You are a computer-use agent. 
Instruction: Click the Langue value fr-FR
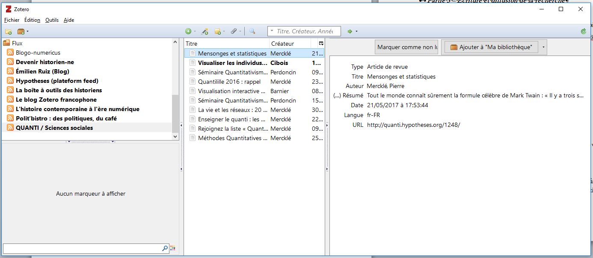click(x=374, y=115)
